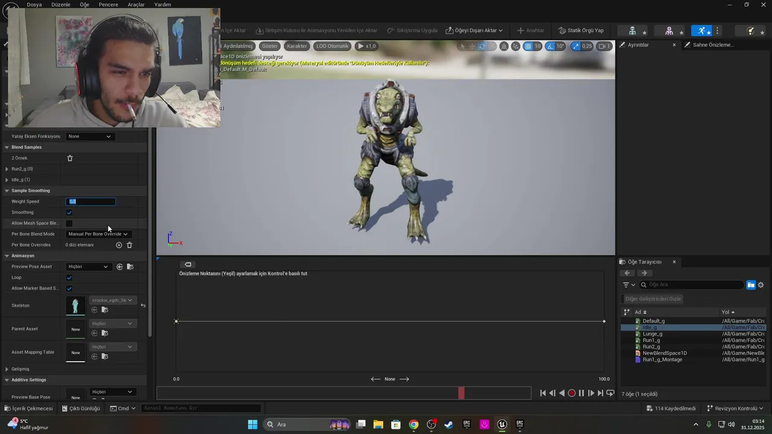This screenshot has width=772, height=434.
Task: Expand the Gelişmiş section
Action: (x=7, y=369)
